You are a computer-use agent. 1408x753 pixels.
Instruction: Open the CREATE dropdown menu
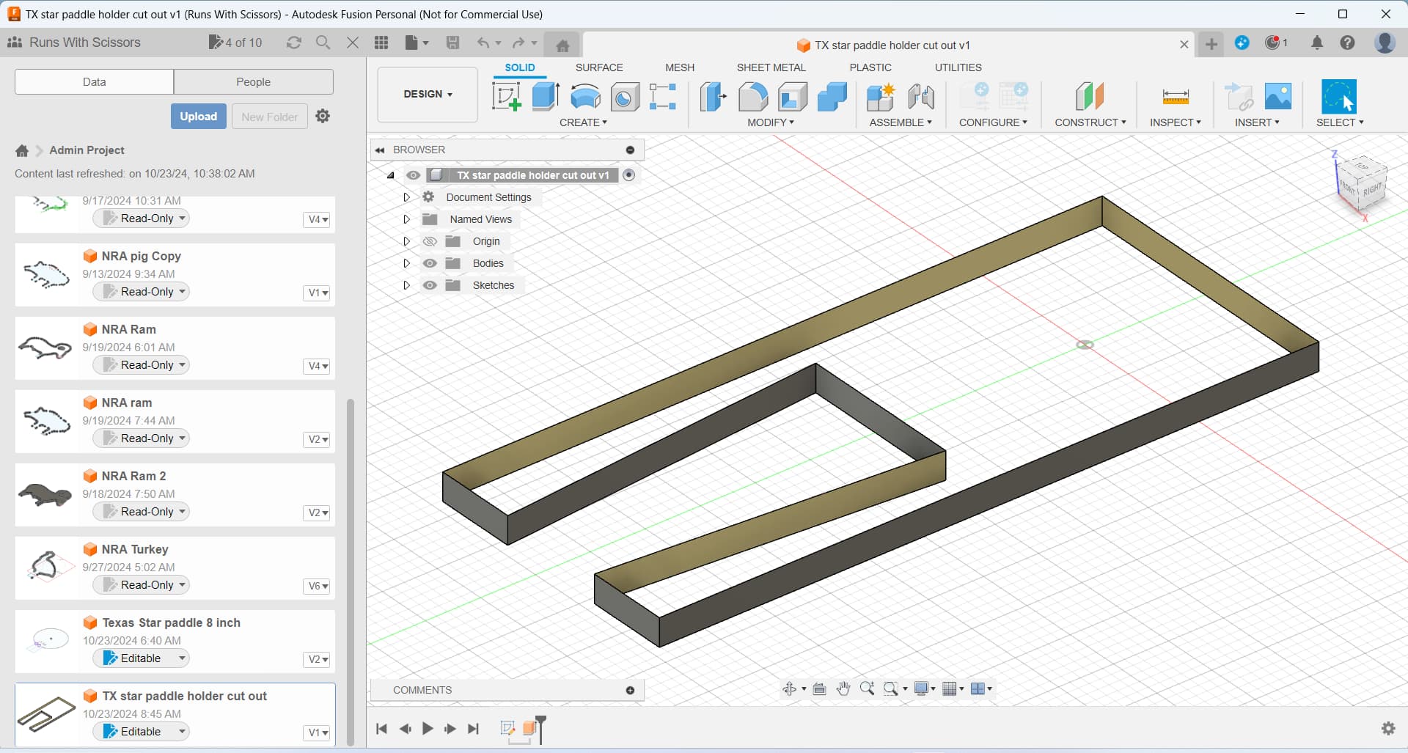[583, 122]
